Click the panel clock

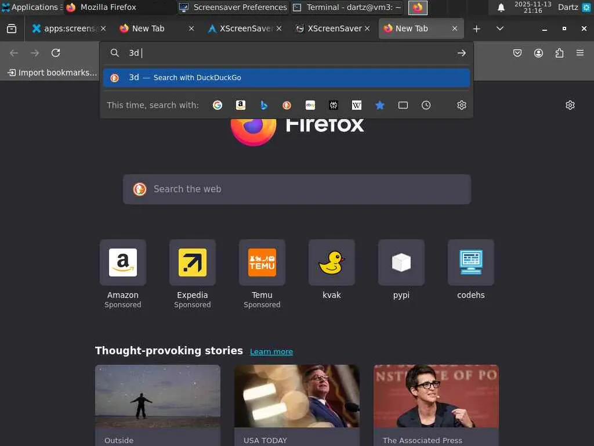pos(533,7)
